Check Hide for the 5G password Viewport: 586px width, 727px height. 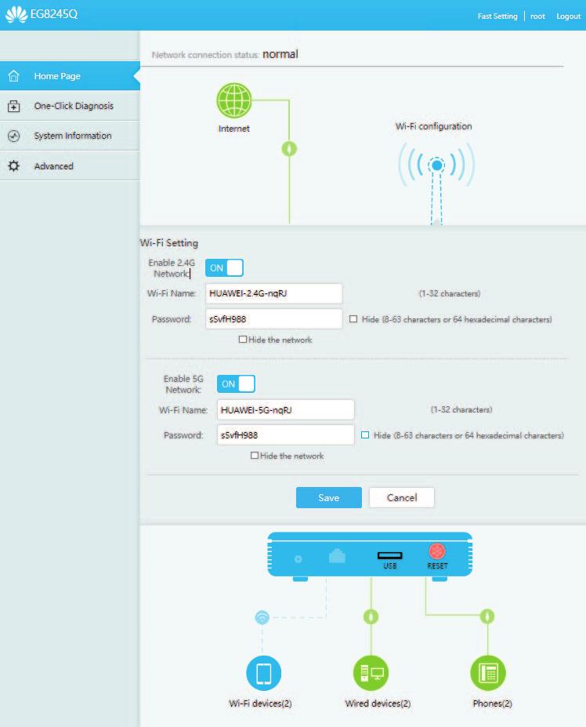[365, 435]
